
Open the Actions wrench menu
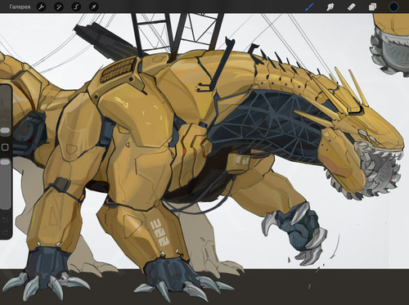(41, 7)
